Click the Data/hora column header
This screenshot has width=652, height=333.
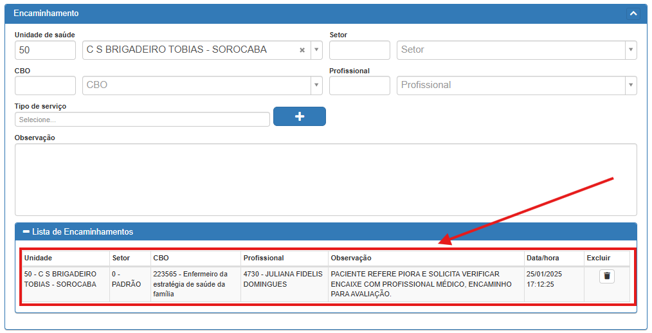click(x=543, y=258)
